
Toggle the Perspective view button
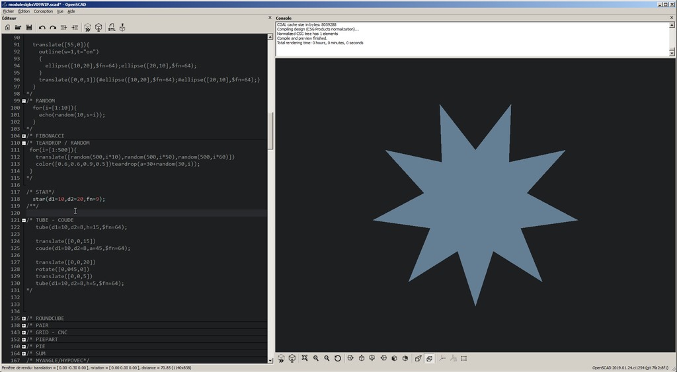(418, 358)
